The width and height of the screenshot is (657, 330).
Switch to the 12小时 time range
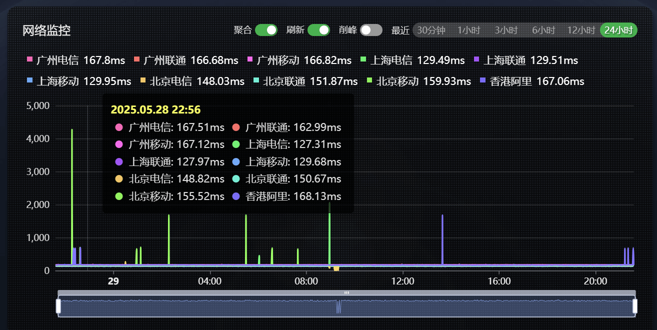581,30
